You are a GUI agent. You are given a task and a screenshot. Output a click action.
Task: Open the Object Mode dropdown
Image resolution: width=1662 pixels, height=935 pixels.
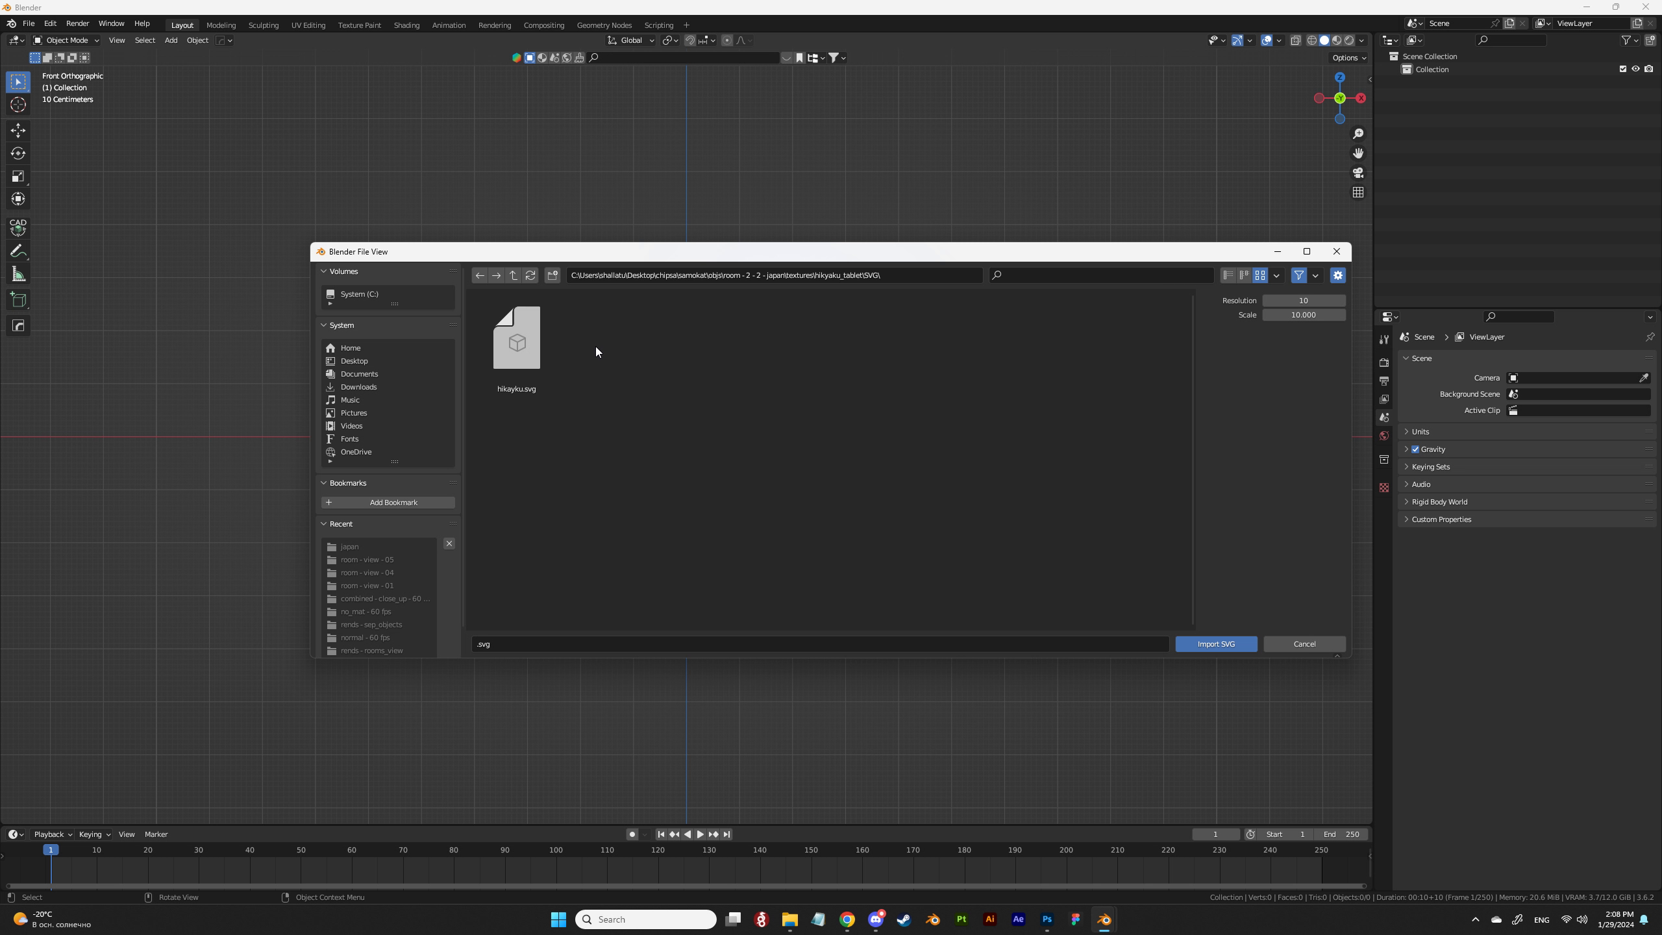point(66,40)
